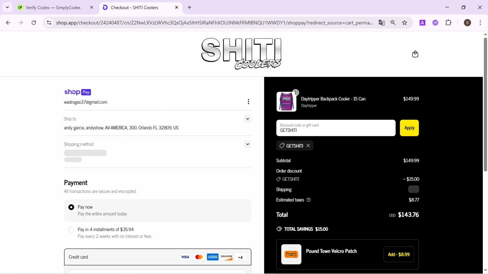Viewport: 488px width, 274px height.
Task: Add Pound Town Velcro Patch for $8.99
Action: point(399,254)
